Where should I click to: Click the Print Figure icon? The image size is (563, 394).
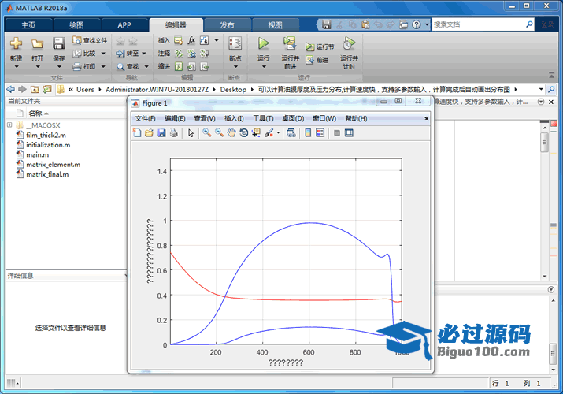173,133
